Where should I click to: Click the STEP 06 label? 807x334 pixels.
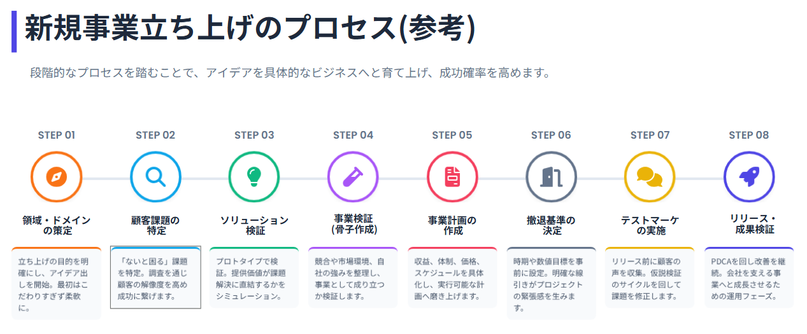click(x=551, y=135)
